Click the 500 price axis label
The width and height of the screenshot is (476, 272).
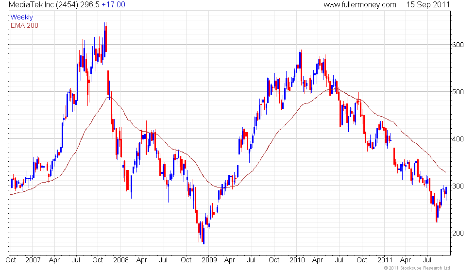pyautogui.click(x=458, y=92)
